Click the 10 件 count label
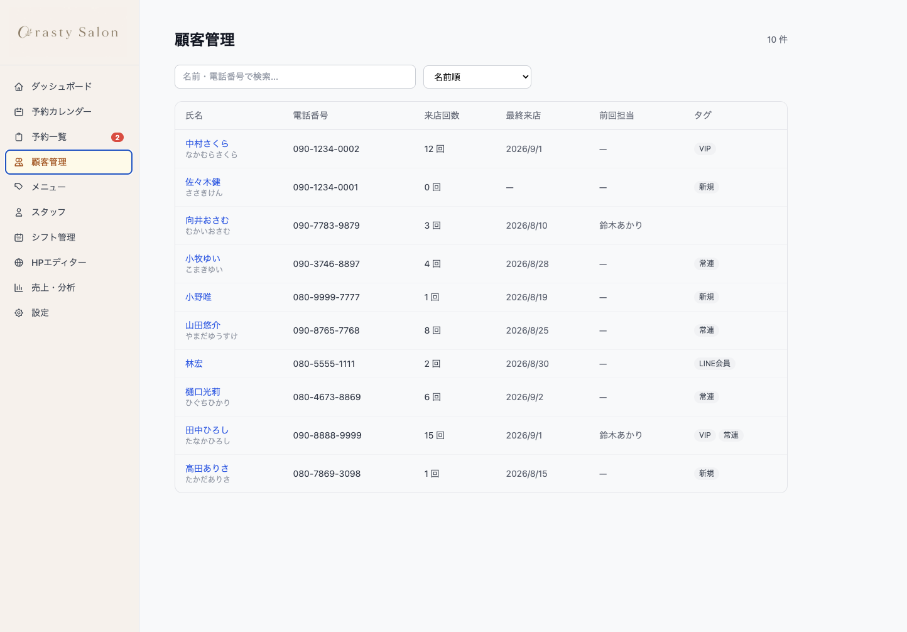 (777, 40)
